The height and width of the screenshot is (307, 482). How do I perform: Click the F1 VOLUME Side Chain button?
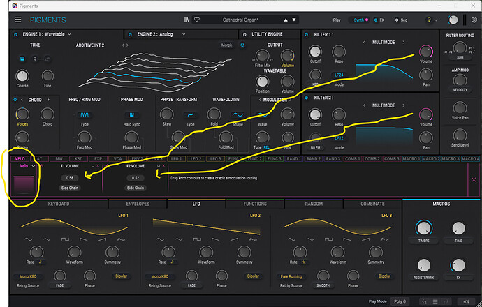pyautogui.click(x=70, y=188)
